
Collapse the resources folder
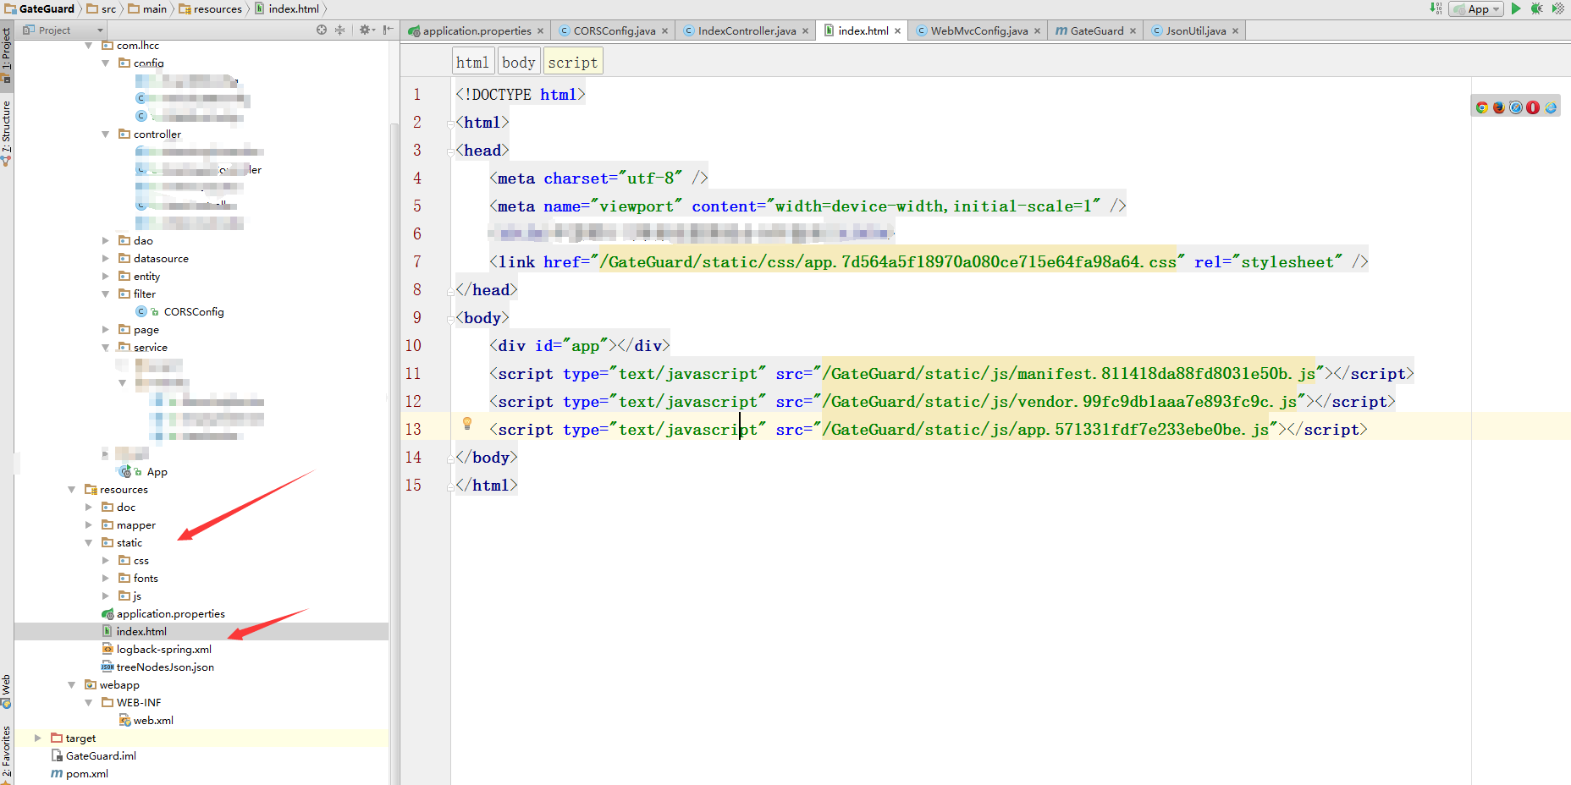71,490
